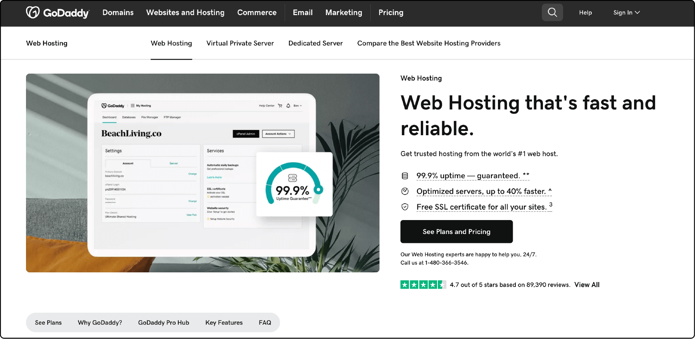
Task: Open View All reviews link
Action: [x=587, y=285]
